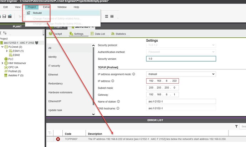Image resolution: width=246 pixels, height=147 pixels.
Task: Select the IT security settings category
Action: (x=54, y=66)
